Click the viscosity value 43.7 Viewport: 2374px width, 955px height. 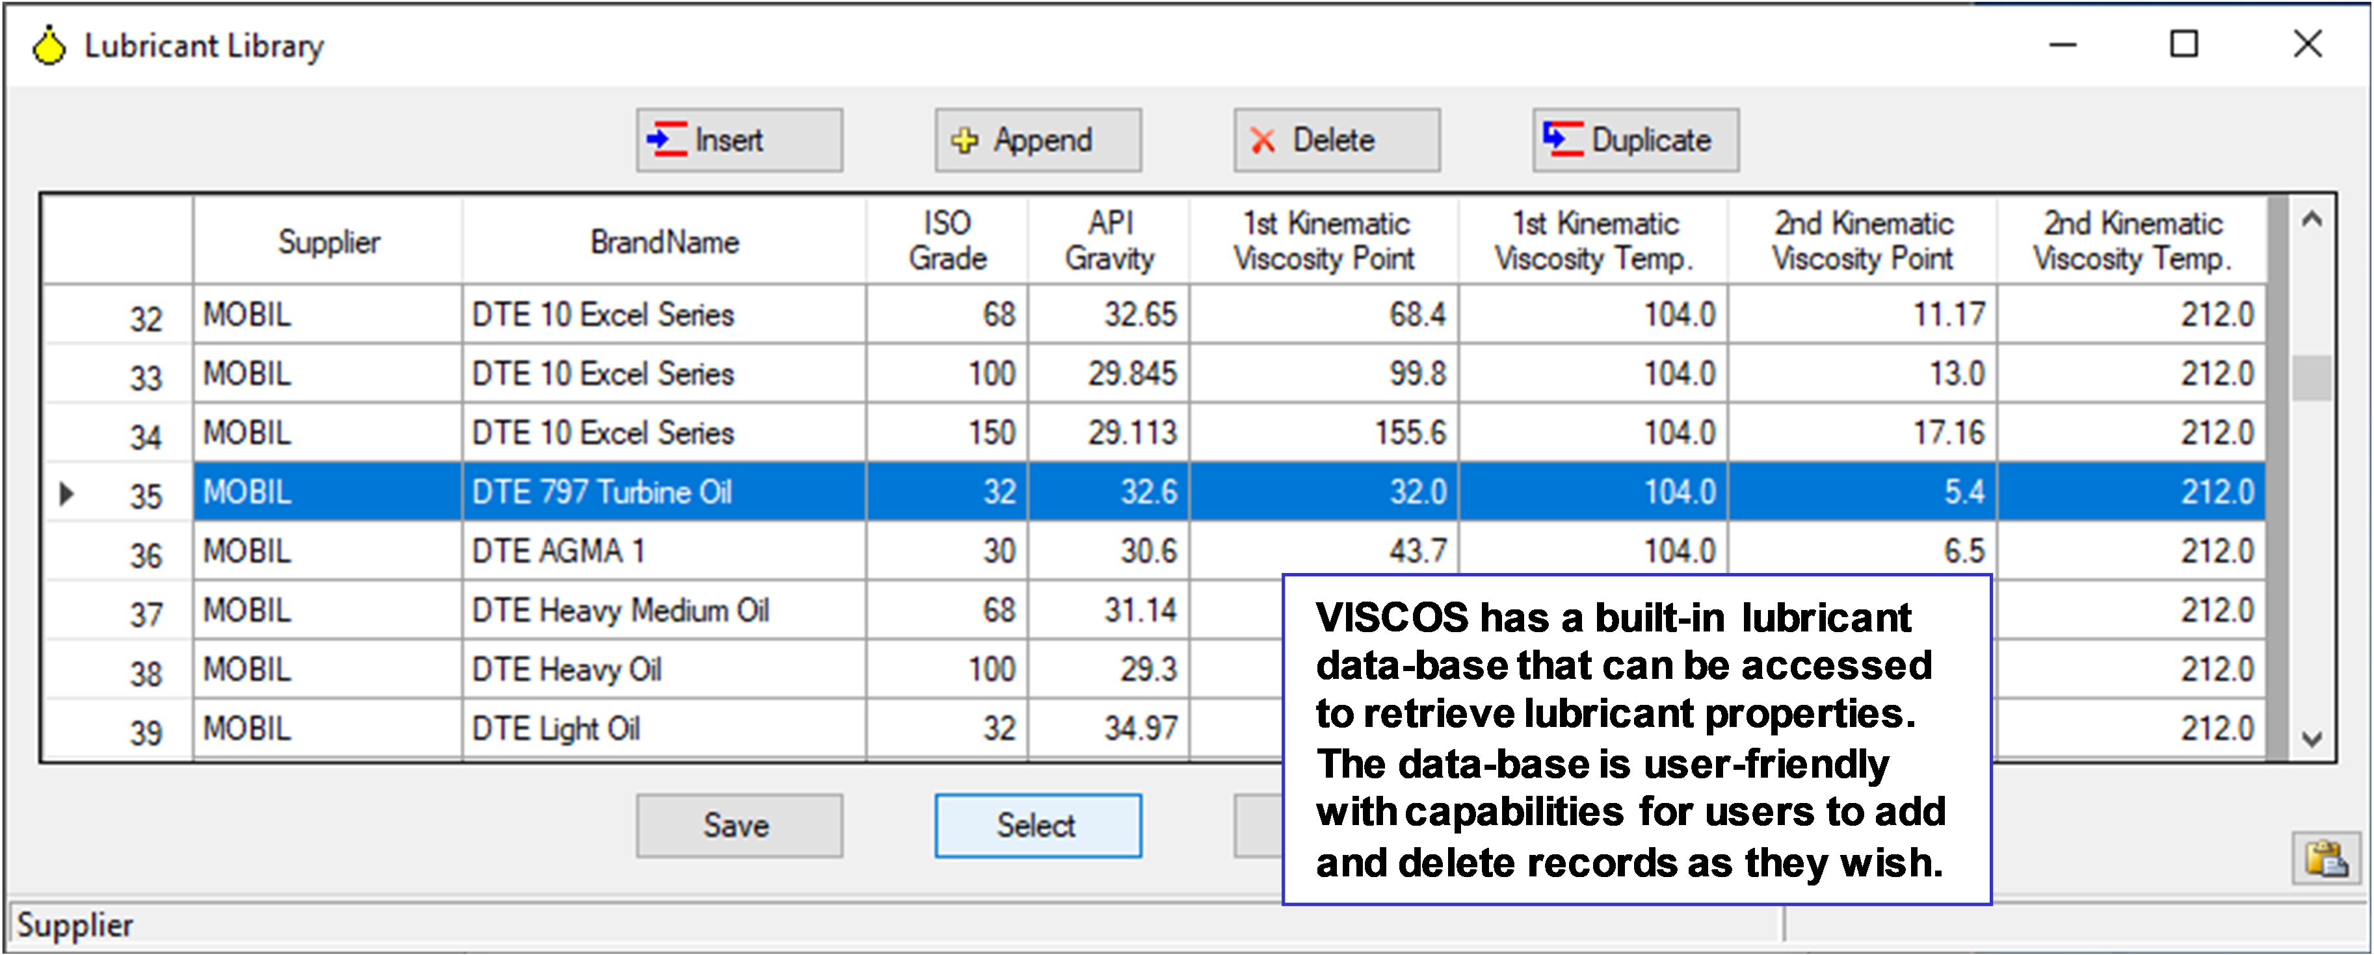(x=1325, y=552)
